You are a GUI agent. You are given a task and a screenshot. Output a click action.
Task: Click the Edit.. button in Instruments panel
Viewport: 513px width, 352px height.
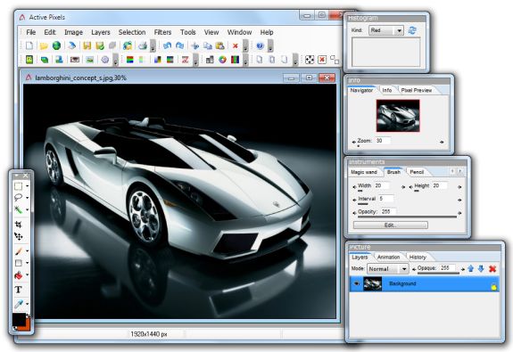391,225
